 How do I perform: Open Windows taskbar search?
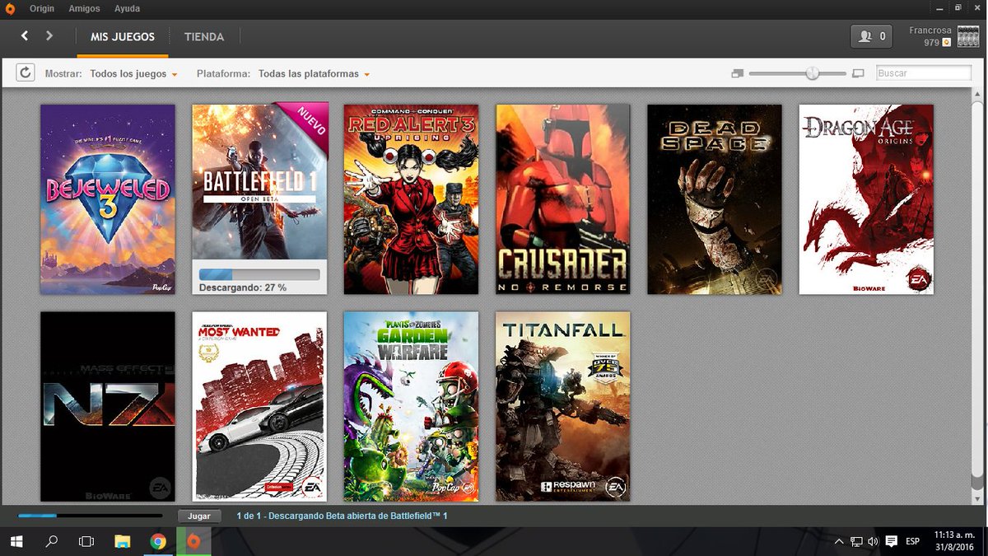[51, 541]
